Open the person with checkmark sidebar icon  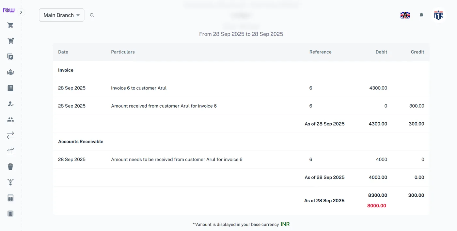click(10, 104)
